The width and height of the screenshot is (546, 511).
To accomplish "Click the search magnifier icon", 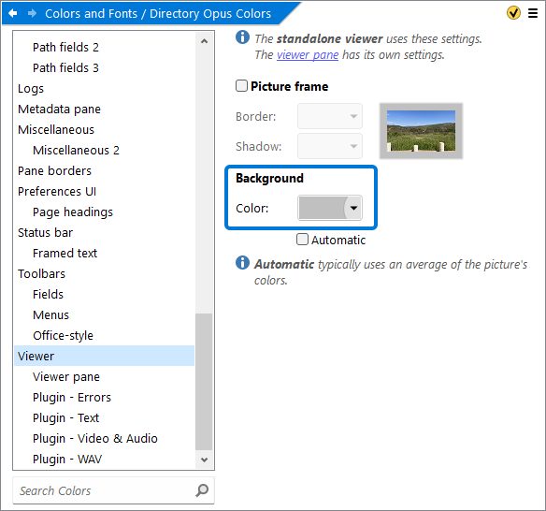I will [202, 490].
